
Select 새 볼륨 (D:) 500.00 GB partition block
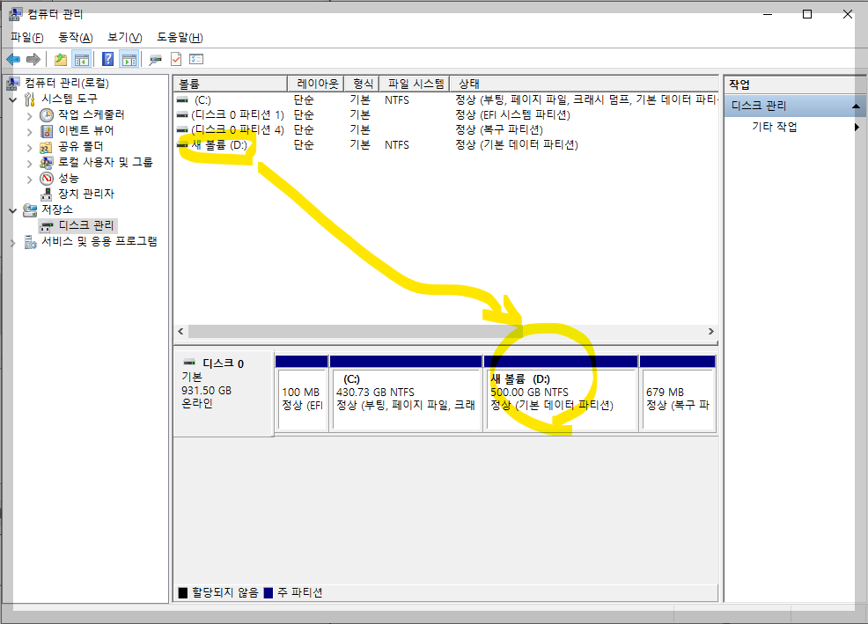coord(561,393)
